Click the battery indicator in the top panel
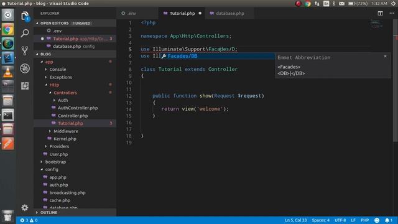 click(x=358, y=4)
